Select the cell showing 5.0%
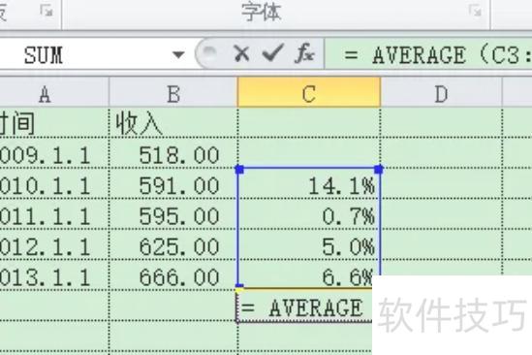 [309, 244]
